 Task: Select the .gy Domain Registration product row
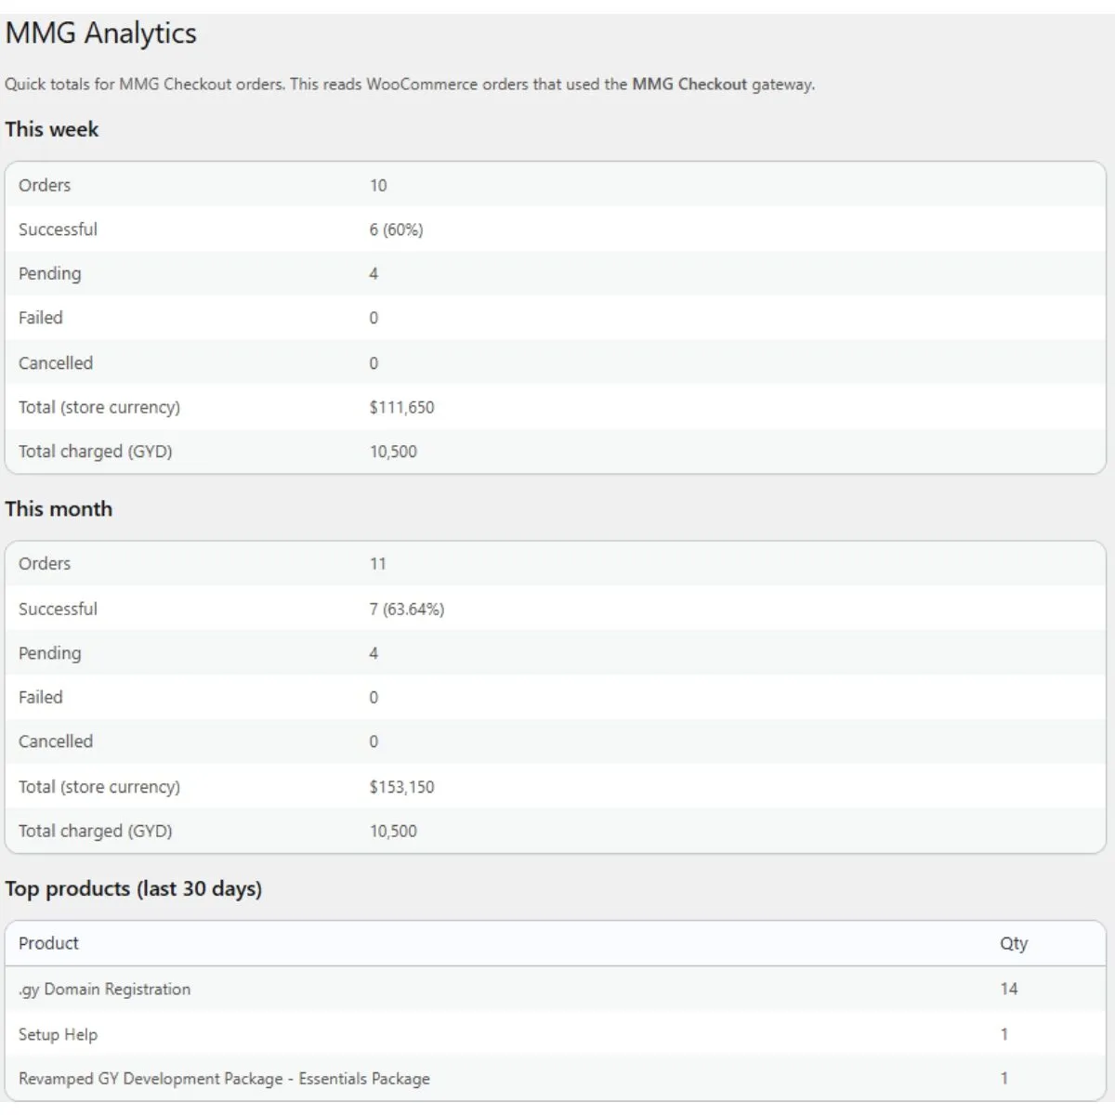[x=104, y=990]
